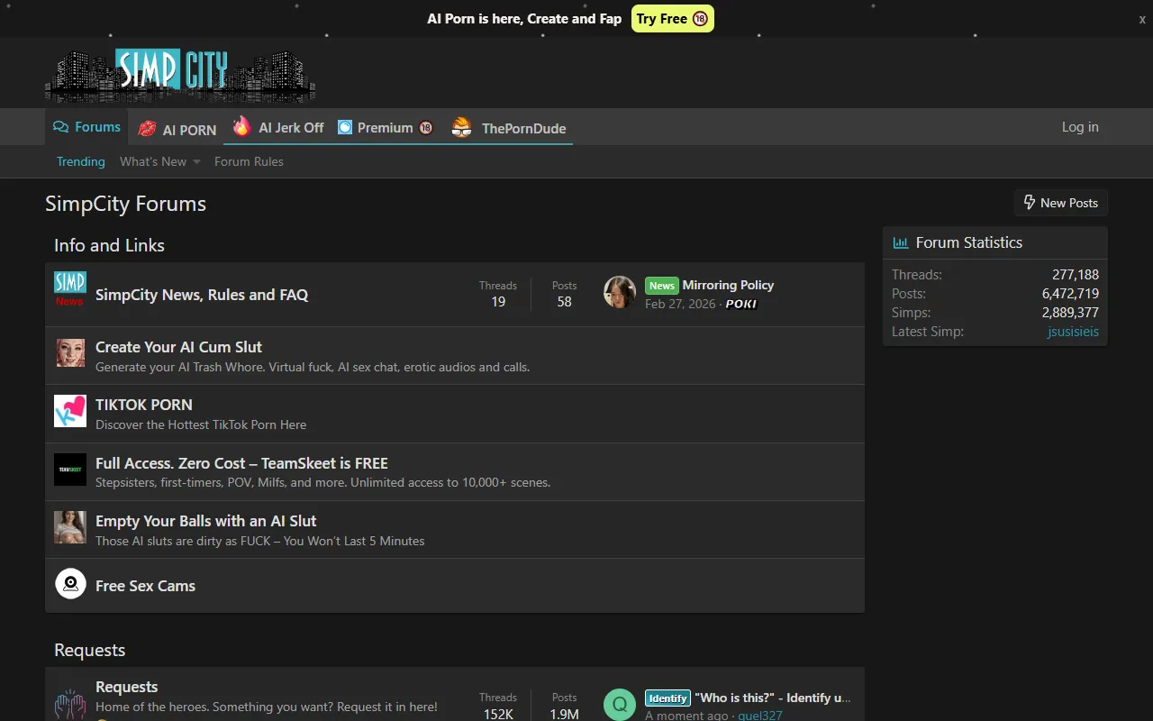
Task: Click the pink heart TikTok row icon
Action: click(x=70, y=411)
